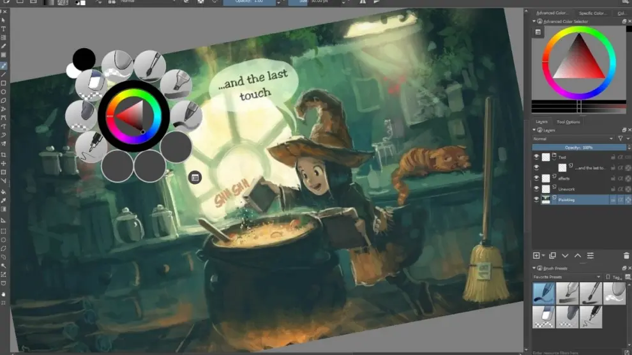
Task: Select the Text tool in the toolbox
Action: 4,29
